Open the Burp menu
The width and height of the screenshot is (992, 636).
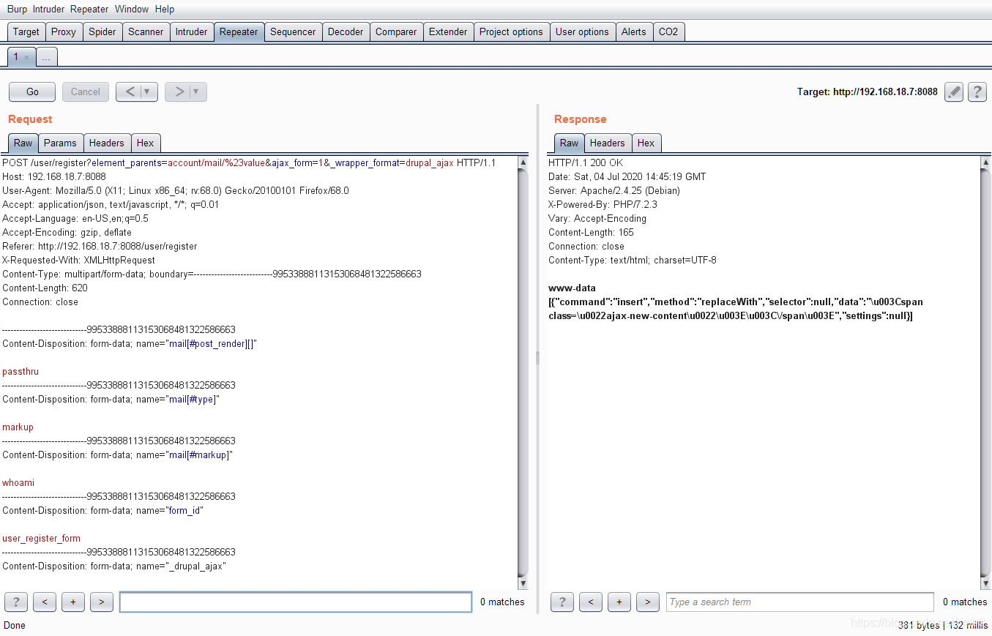[x=17, y=9]
